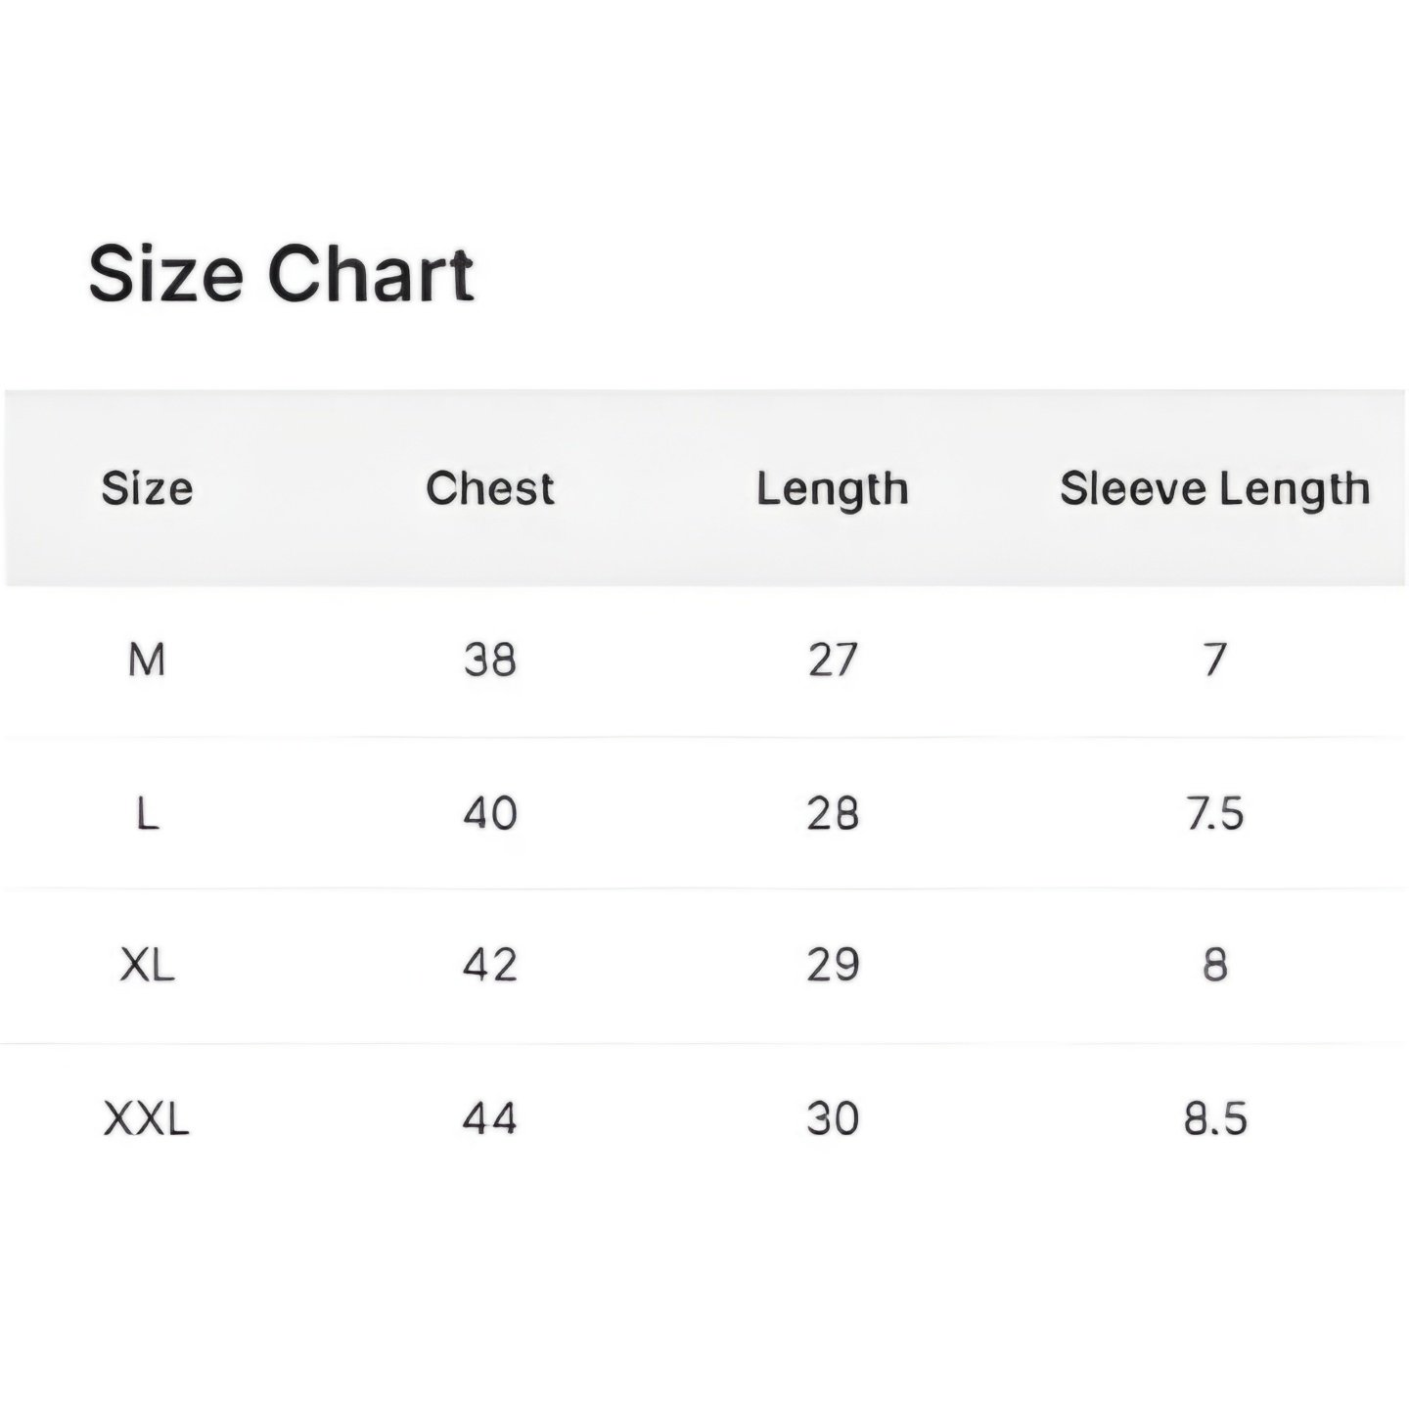Click the Size Chart heading
The width and height of the screenshot is (1409, 1409).
(x=282, y=274)
